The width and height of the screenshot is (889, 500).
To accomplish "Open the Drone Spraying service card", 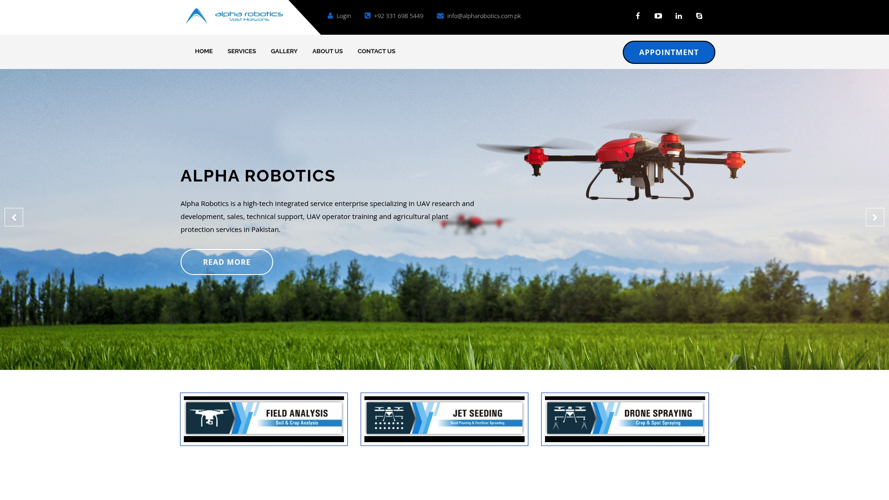I will (x=625, y=419).
